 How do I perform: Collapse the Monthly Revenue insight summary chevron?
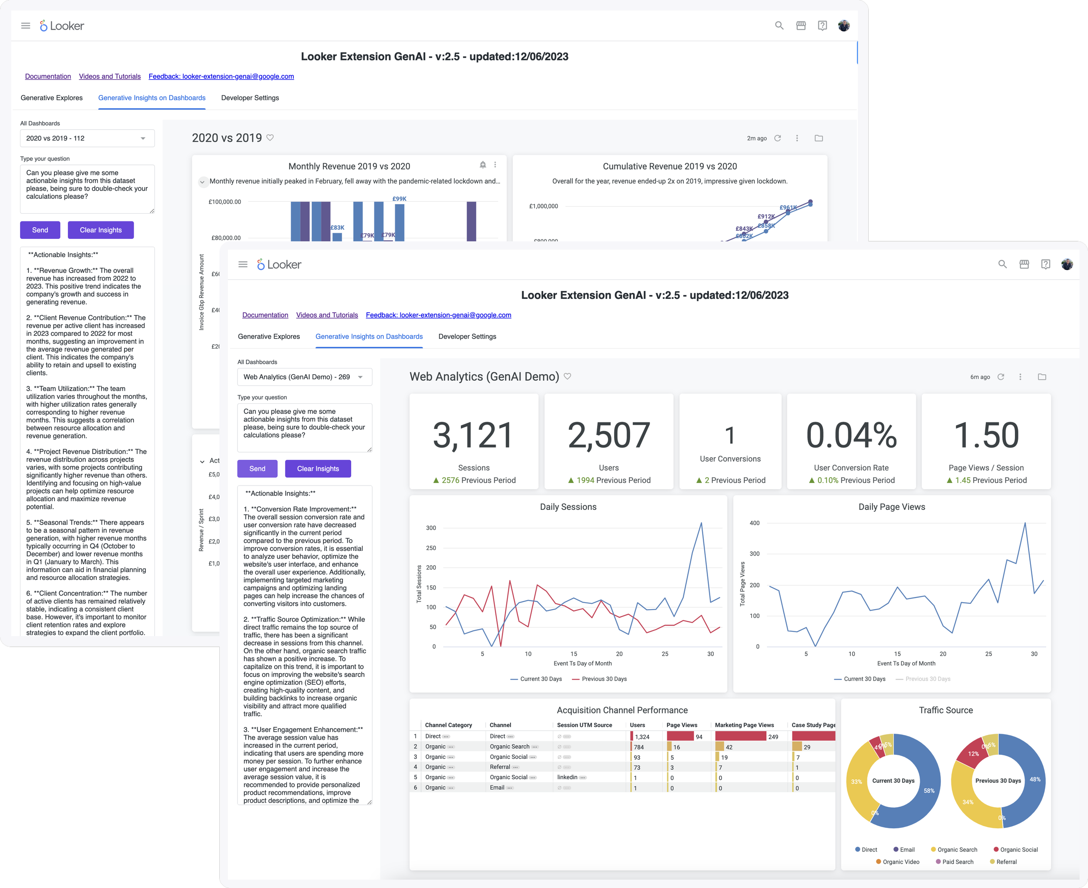(x=202, y=181)
